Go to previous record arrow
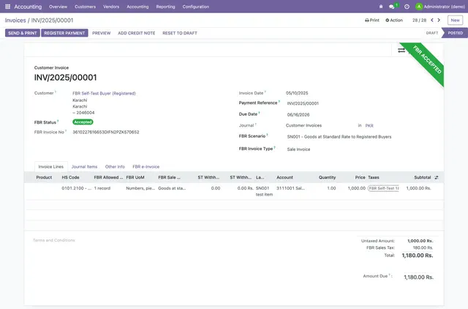The width and height of the screenshot is (468, 309). 432,20
